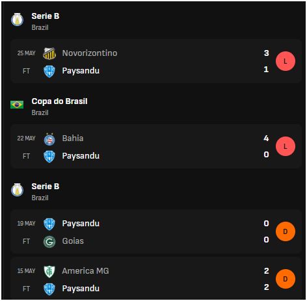307x301 pixels.
Task: Click the Novorizontino club crest
Action: click(49, 53)
